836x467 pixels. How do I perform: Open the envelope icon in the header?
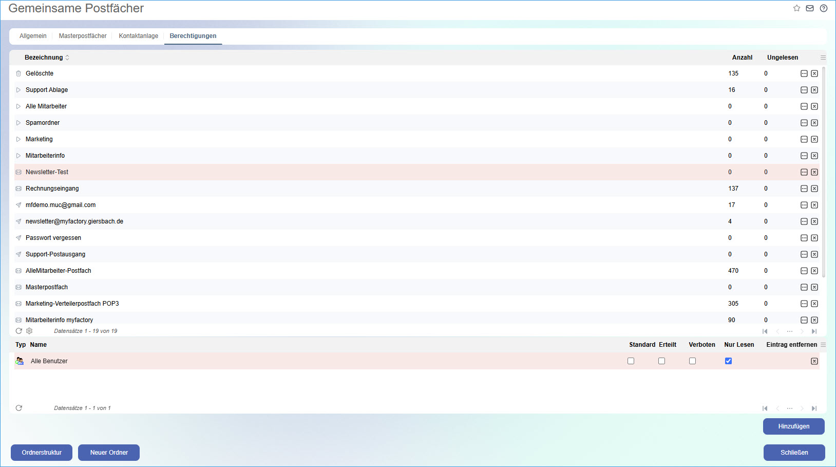click(x=810, y=8)
